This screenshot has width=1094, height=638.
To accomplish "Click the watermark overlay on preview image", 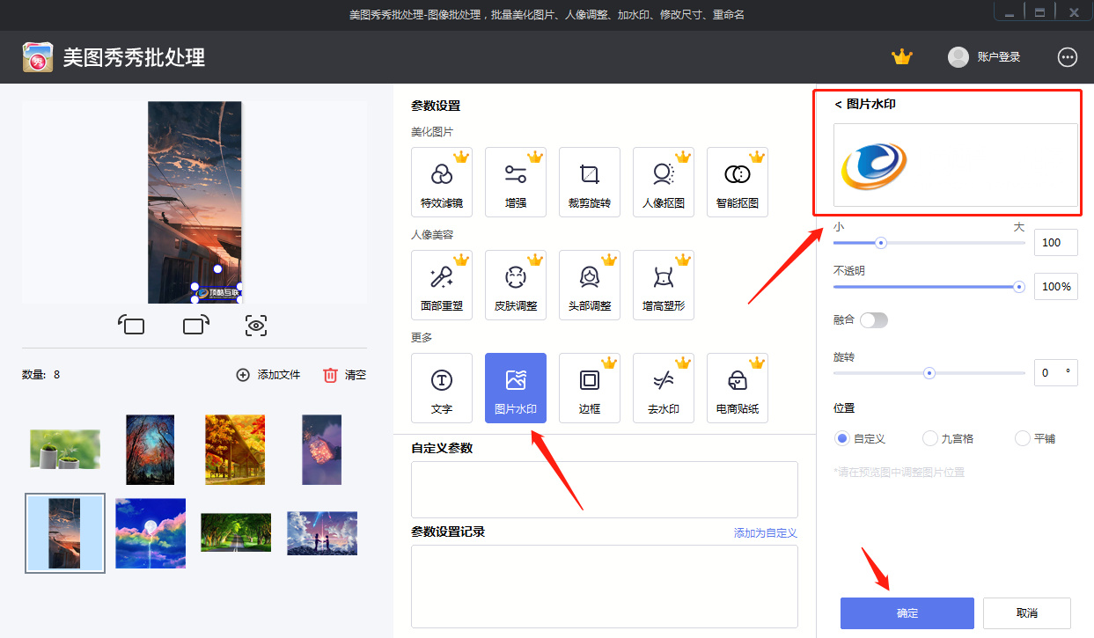I will tap(217, 293).
